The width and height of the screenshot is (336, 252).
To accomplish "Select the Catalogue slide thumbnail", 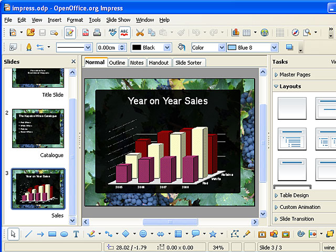I will click(38, 128).
